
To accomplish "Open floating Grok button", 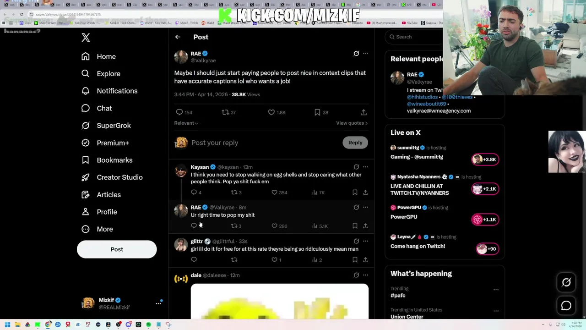I will (x=566, y=283).
